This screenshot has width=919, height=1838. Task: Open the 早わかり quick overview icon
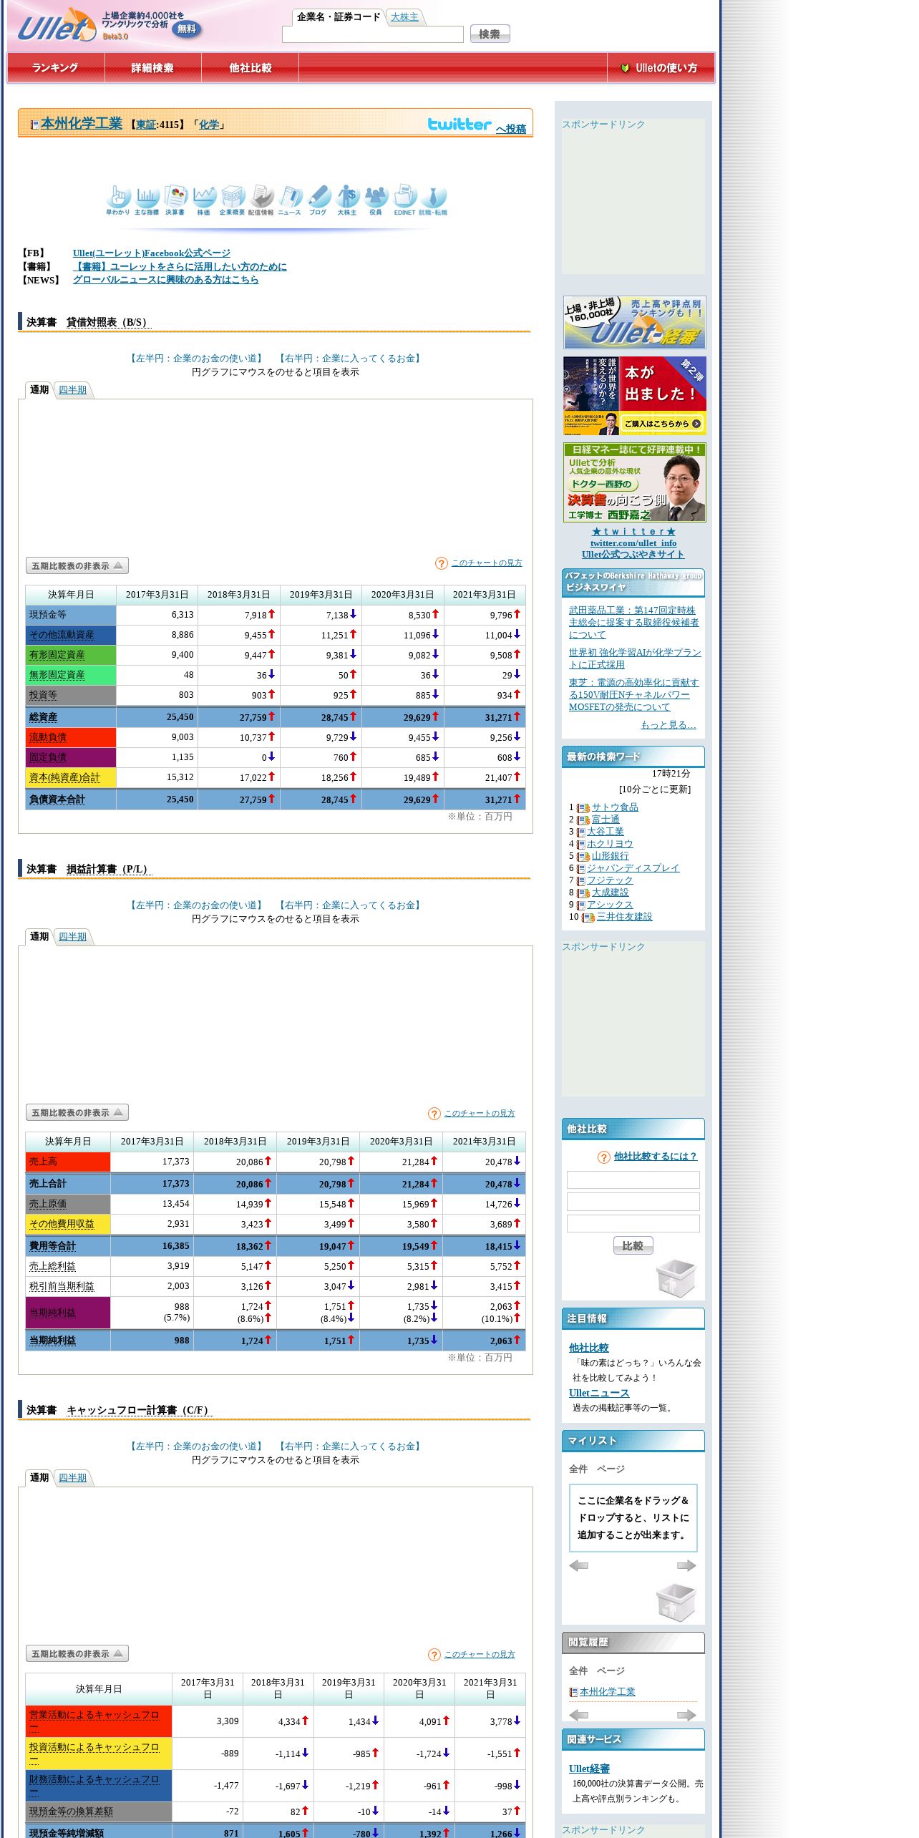click(118, 200)
